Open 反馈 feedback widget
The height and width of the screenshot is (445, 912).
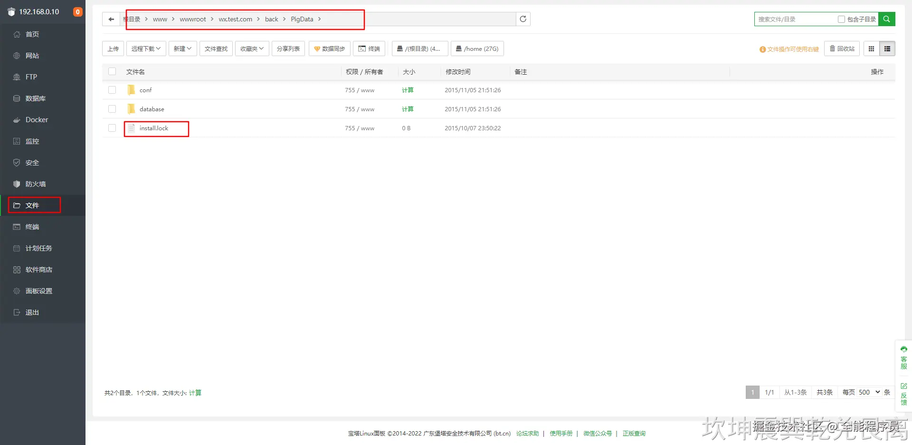click(903, 394)
